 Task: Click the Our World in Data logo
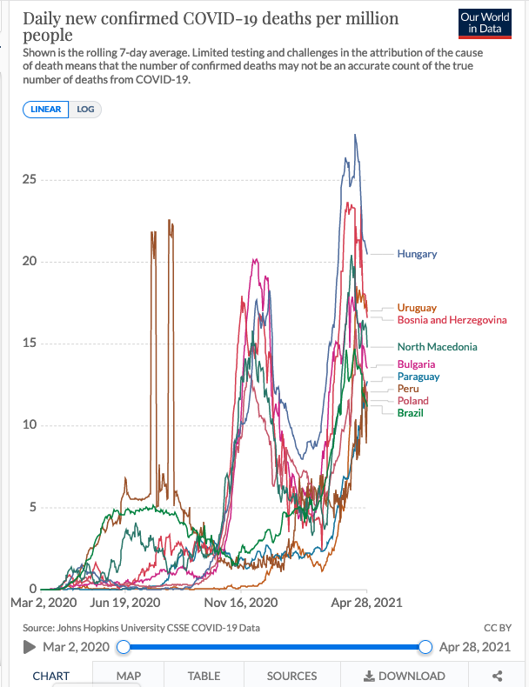[x=485, y=23]
